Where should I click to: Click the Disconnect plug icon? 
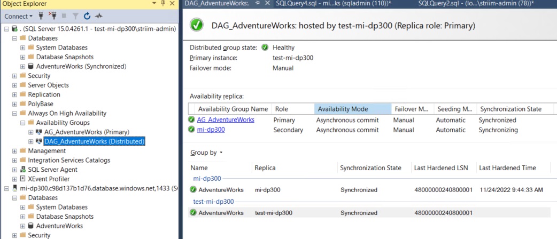(52, 16)
